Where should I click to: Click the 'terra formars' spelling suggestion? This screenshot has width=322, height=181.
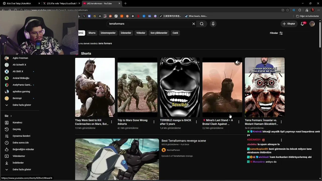105,43
